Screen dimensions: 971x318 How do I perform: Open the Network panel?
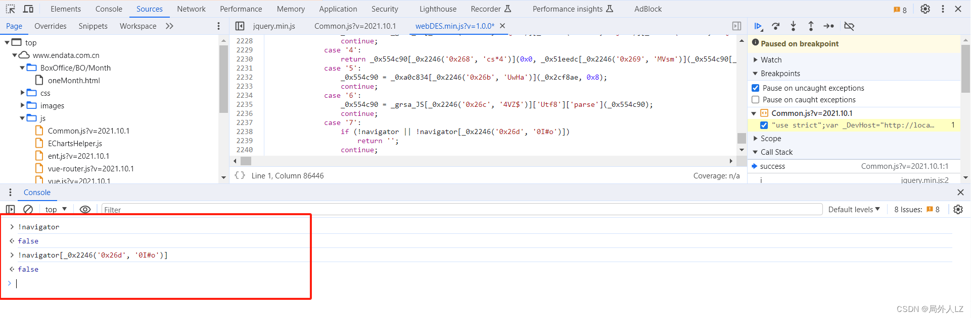[x=191, y=9]
